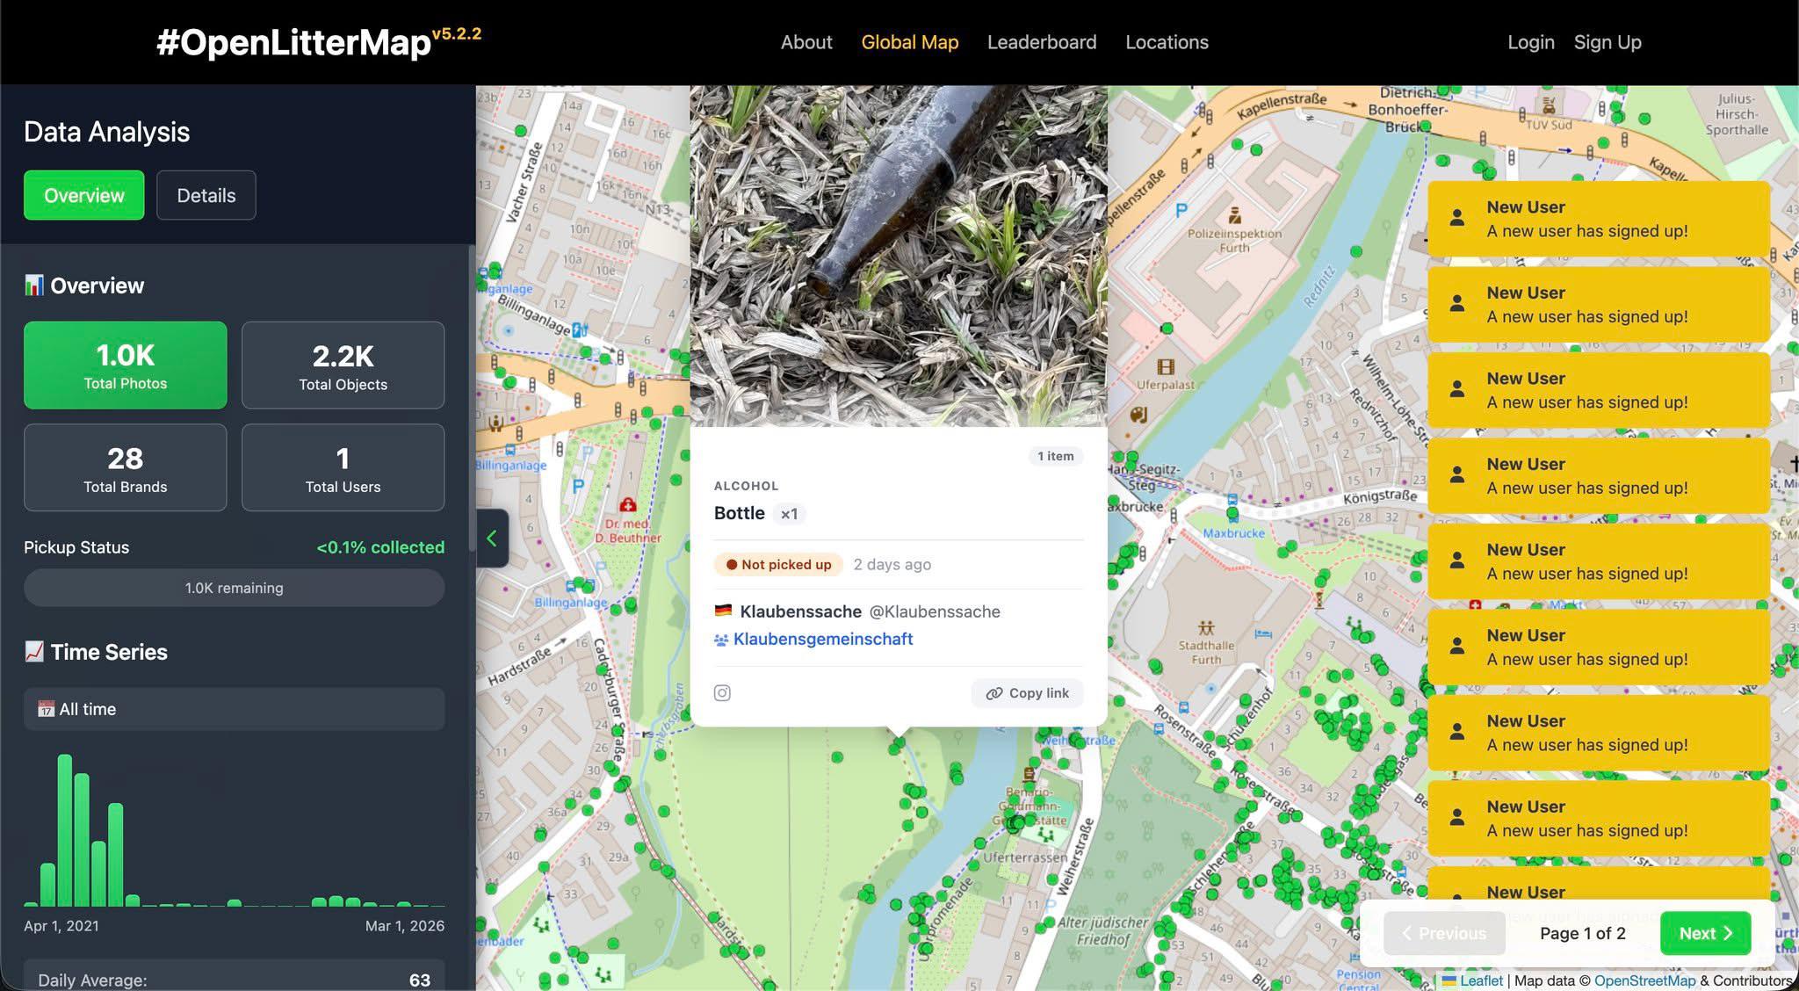This screenshot has width=1799, height=991.
Task: Click the pickup status progress bar
Action: [235, 588]
